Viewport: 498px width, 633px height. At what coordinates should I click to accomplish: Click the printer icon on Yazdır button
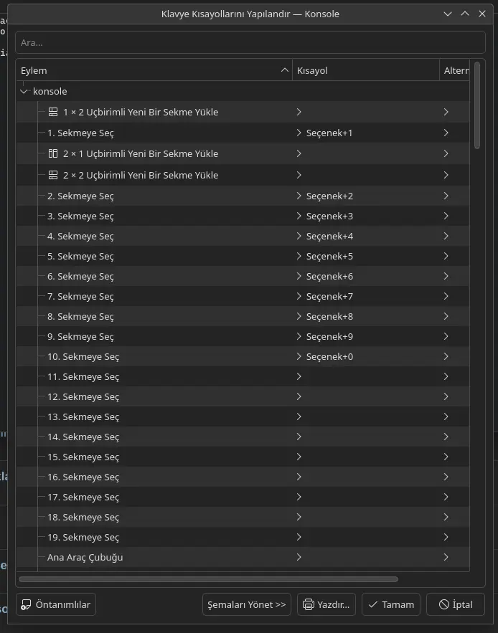[309, 604]
